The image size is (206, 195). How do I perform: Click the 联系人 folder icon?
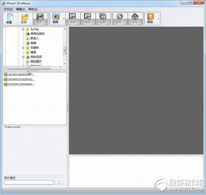click(x=27, y=38)
